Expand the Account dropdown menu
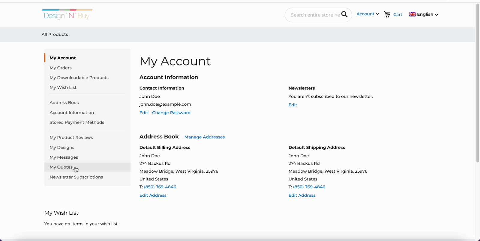 point(368,14)
